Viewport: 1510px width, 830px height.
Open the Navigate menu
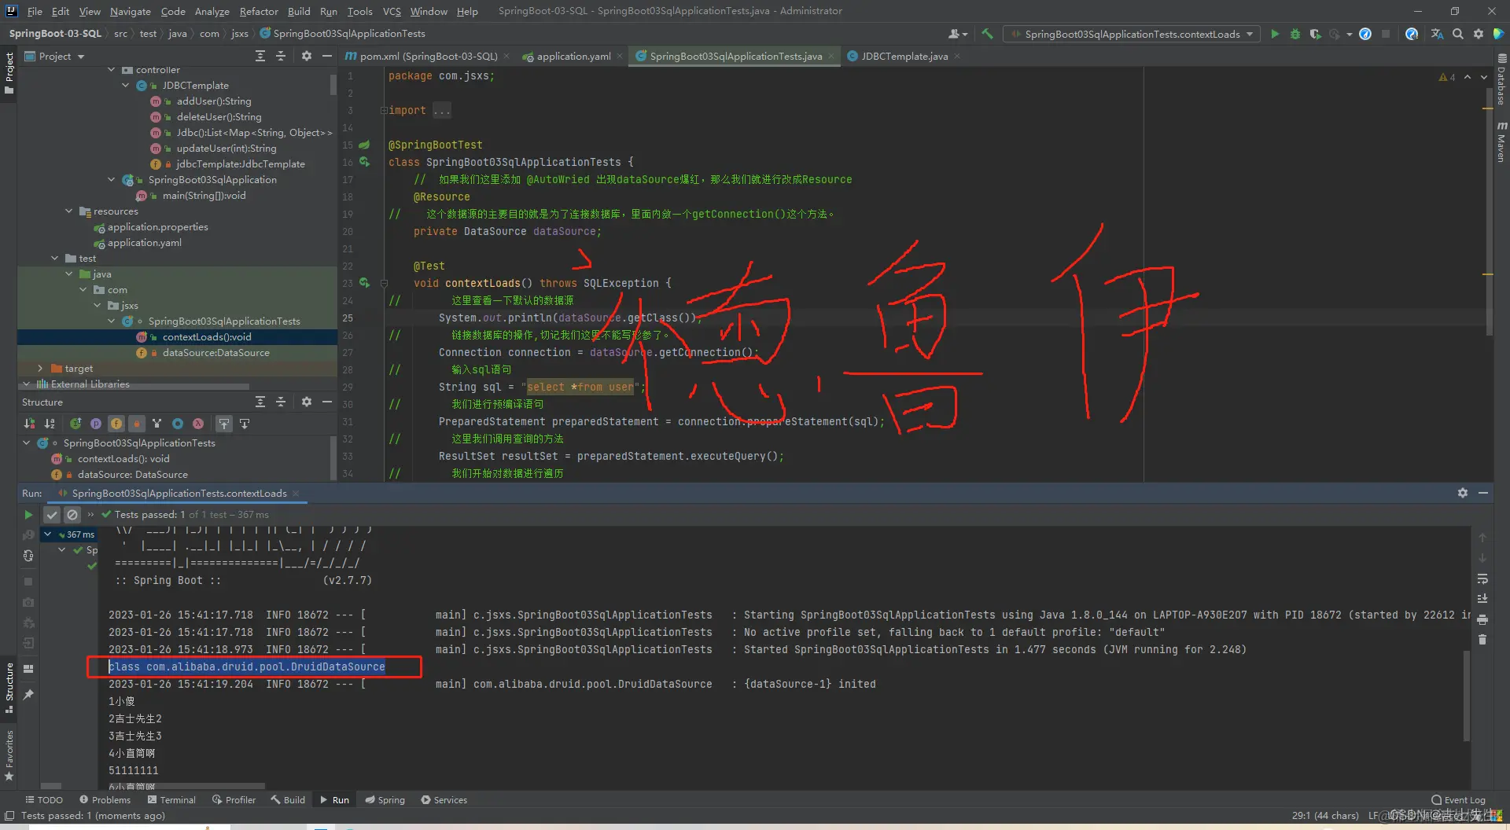[x=130, y=11]
